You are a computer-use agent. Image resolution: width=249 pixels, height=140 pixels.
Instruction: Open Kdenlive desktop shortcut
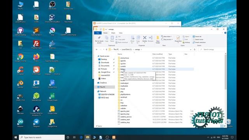pyautogui.click(x=52, y=44)
